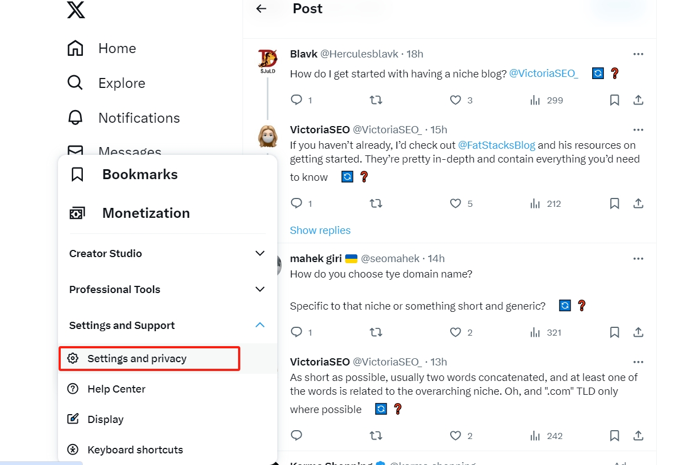Repost VictoriaSEO's FatStacksBlog reply
Image resolution: width=675 pixels, height=465 pixels.
pos(376,203)
